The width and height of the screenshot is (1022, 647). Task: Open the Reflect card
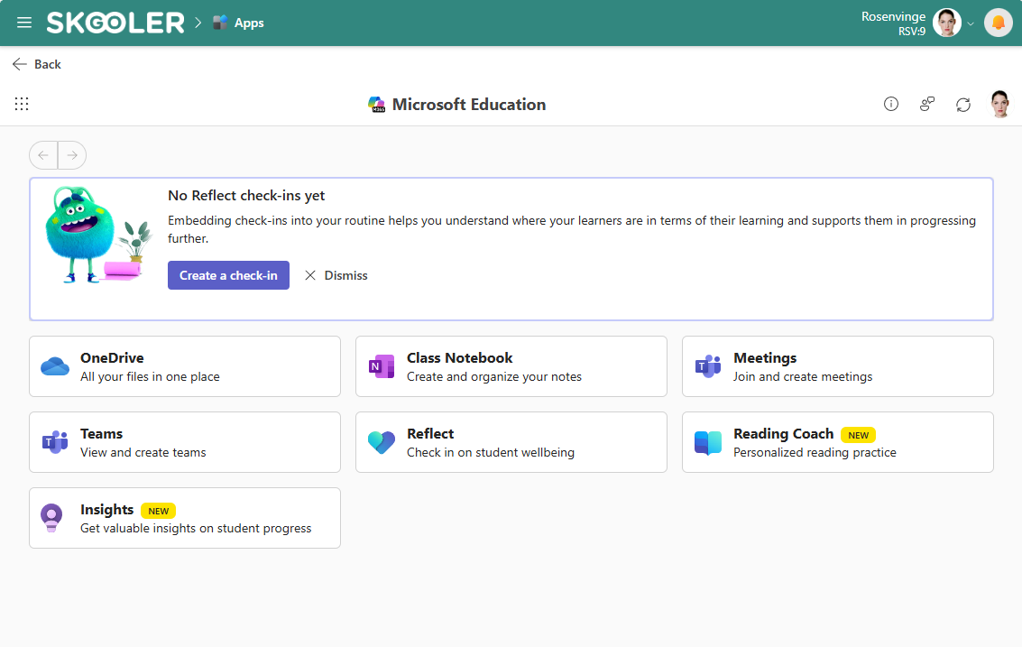511,442
